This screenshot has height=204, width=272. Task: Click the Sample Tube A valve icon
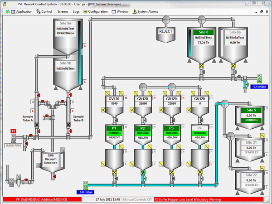click(37, 125)
